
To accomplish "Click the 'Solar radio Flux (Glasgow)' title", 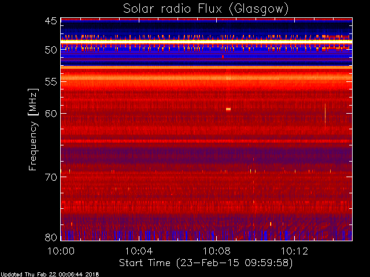I will click(x=206, y=9).
